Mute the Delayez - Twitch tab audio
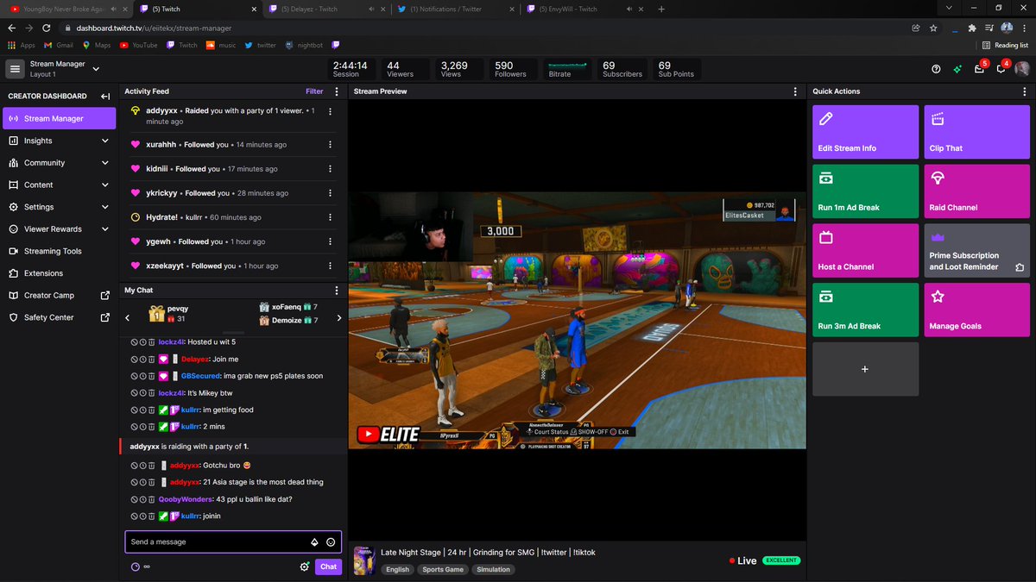1036x582 pixels. [373, 9]
